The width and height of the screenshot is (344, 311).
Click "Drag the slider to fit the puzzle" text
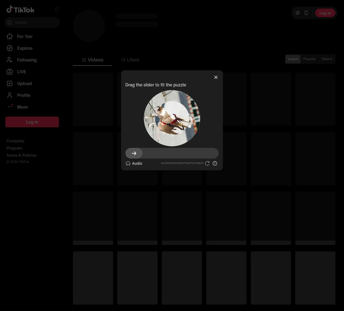[156, 85]
